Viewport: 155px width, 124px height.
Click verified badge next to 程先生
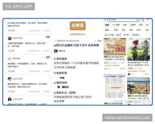coord(21,38)
